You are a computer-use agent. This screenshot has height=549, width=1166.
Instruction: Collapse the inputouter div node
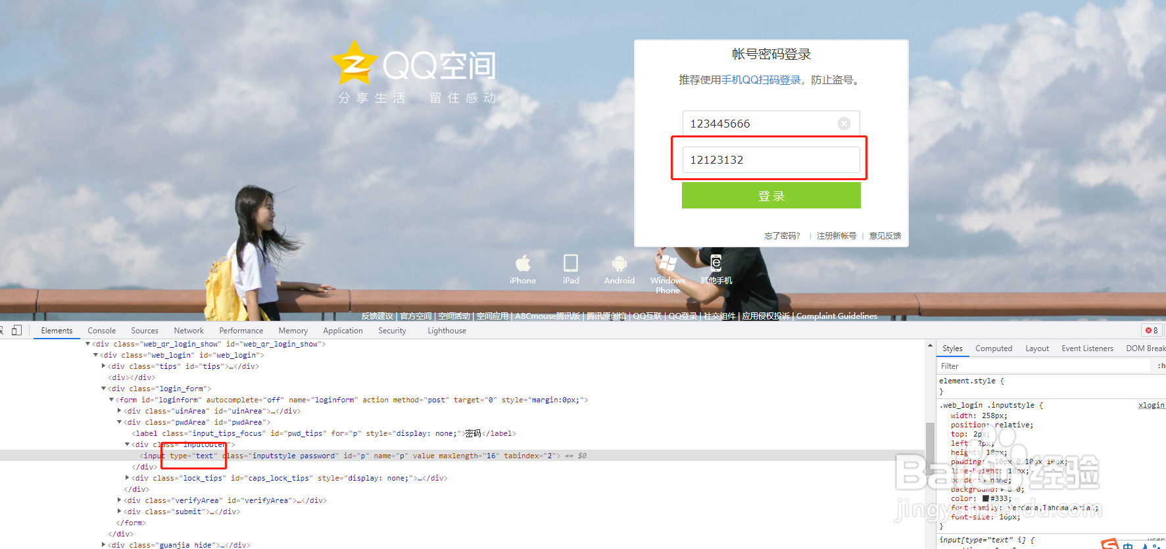(127, 444)
